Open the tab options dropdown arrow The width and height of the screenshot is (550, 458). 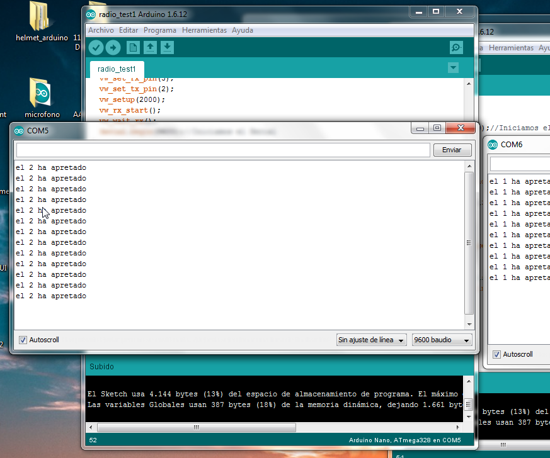point(453,67)
